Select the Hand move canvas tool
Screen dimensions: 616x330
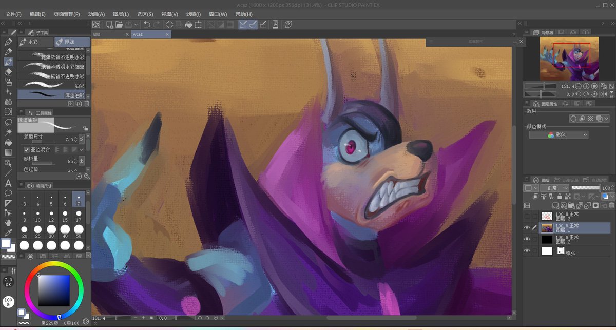tap(8, 223)
